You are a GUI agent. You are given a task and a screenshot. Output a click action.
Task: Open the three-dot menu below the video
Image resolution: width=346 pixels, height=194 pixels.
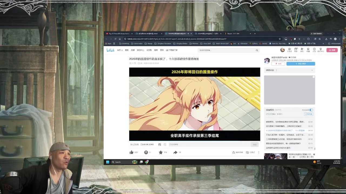coord(259,152)
